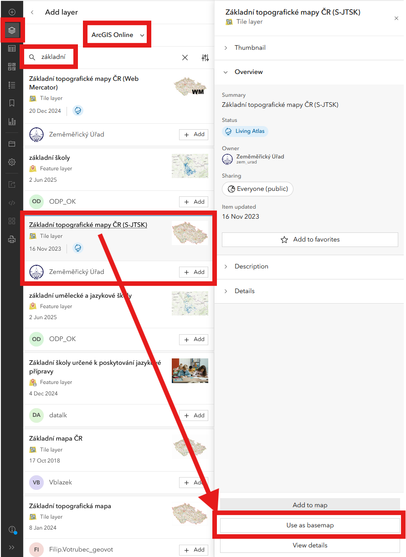The height and width of the screenshot is (557, 406).
Task: Open search filter options icon
Action: pyautogui.click(x=205, y=58)
